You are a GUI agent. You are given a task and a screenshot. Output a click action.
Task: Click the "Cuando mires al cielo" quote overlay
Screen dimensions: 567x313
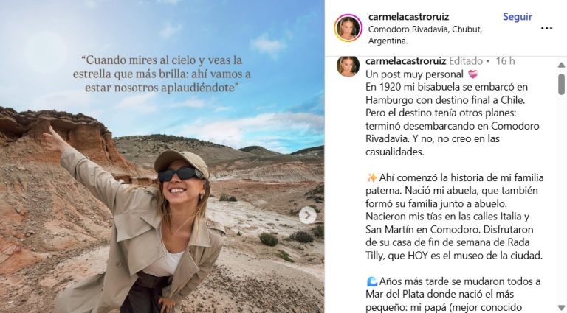[x=162, y=74]
